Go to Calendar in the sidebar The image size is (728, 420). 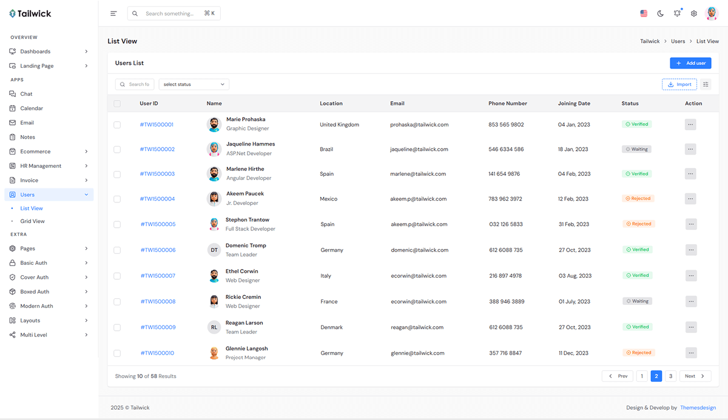32,108
